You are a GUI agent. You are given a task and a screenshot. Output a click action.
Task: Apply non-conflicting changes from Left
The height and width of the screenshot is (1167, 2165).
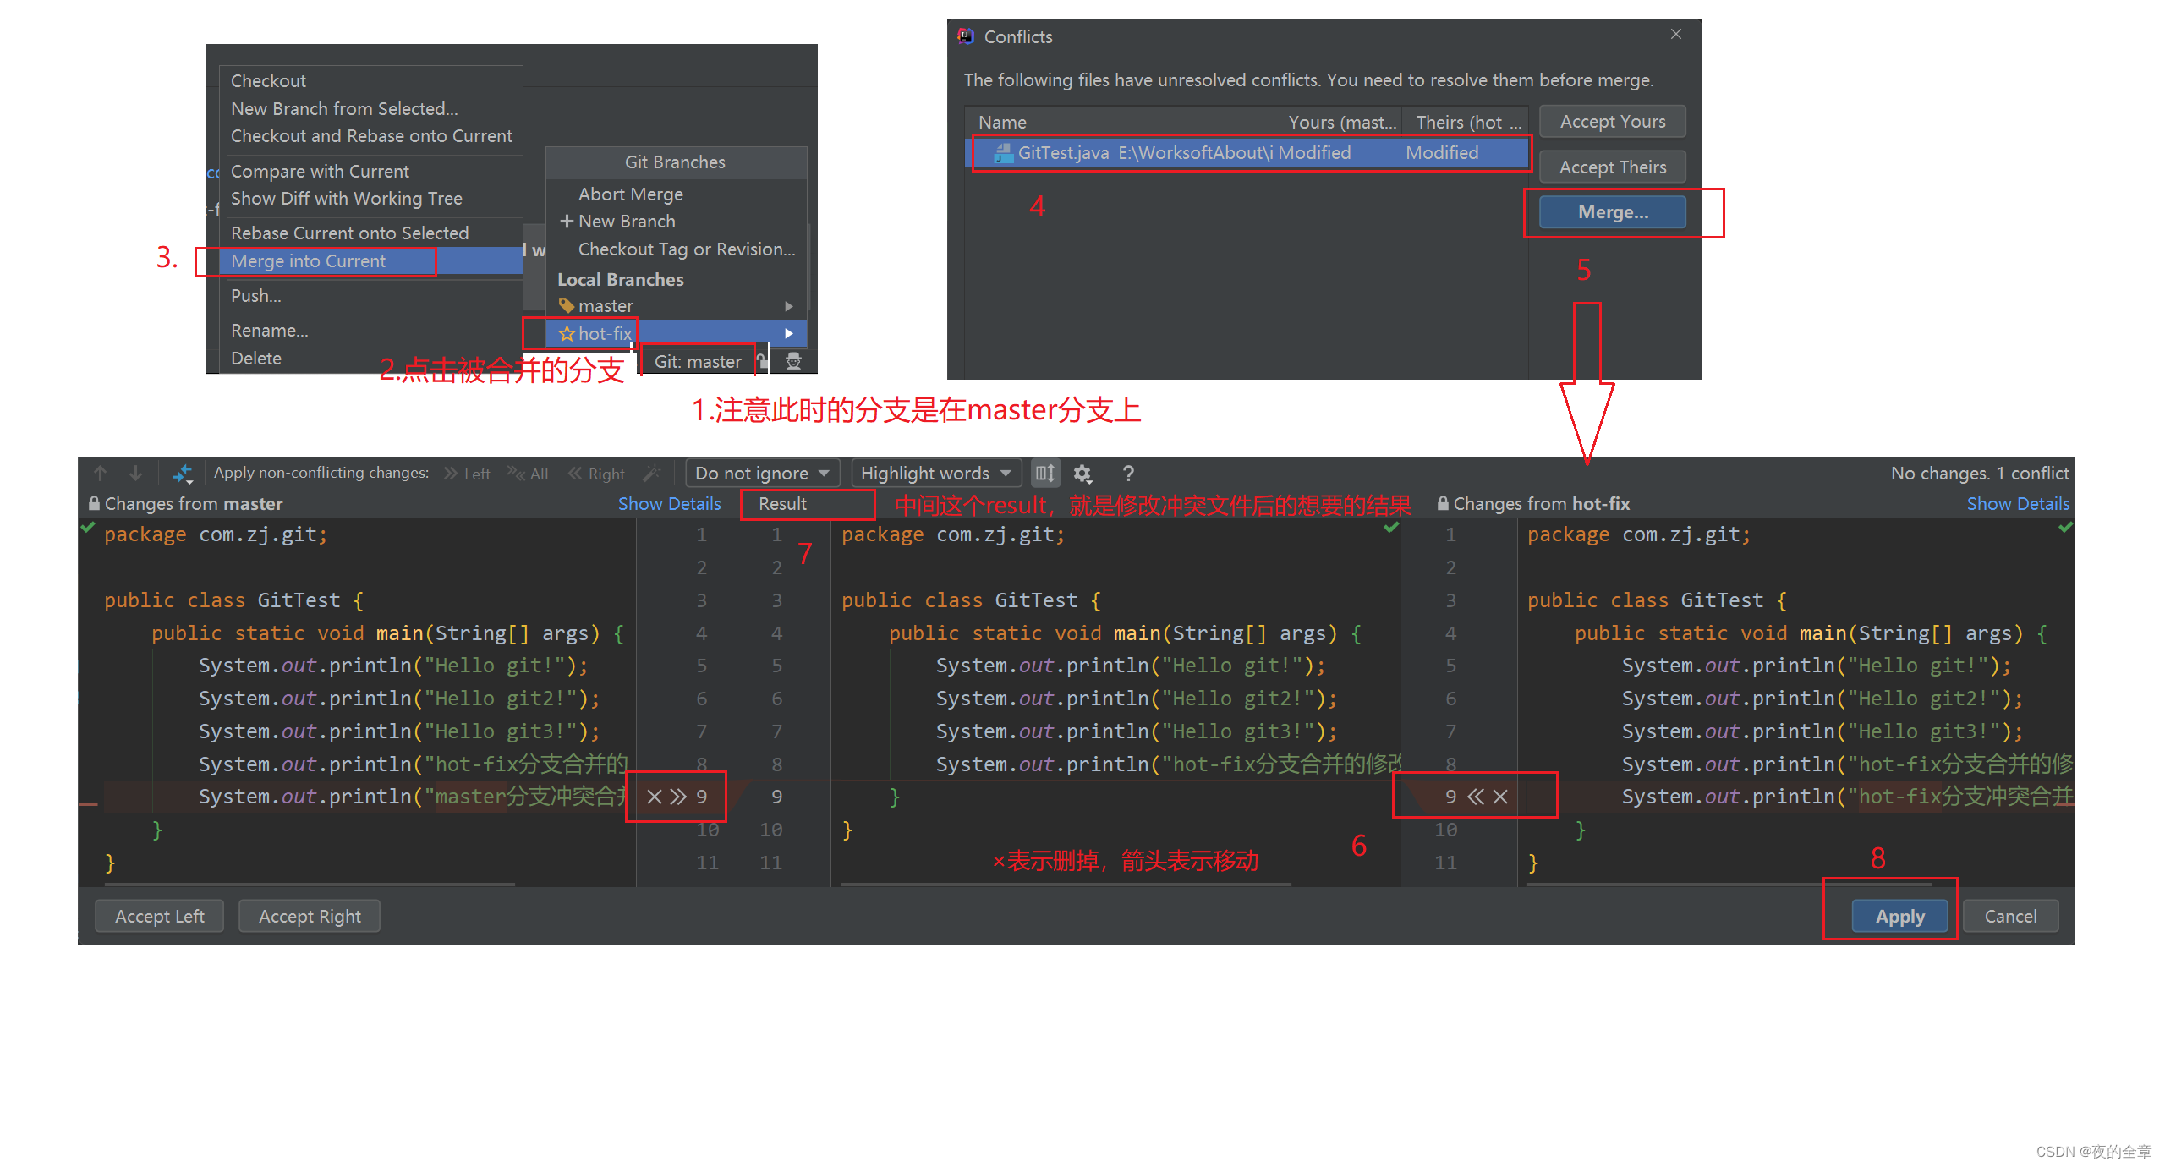point(467,474)
